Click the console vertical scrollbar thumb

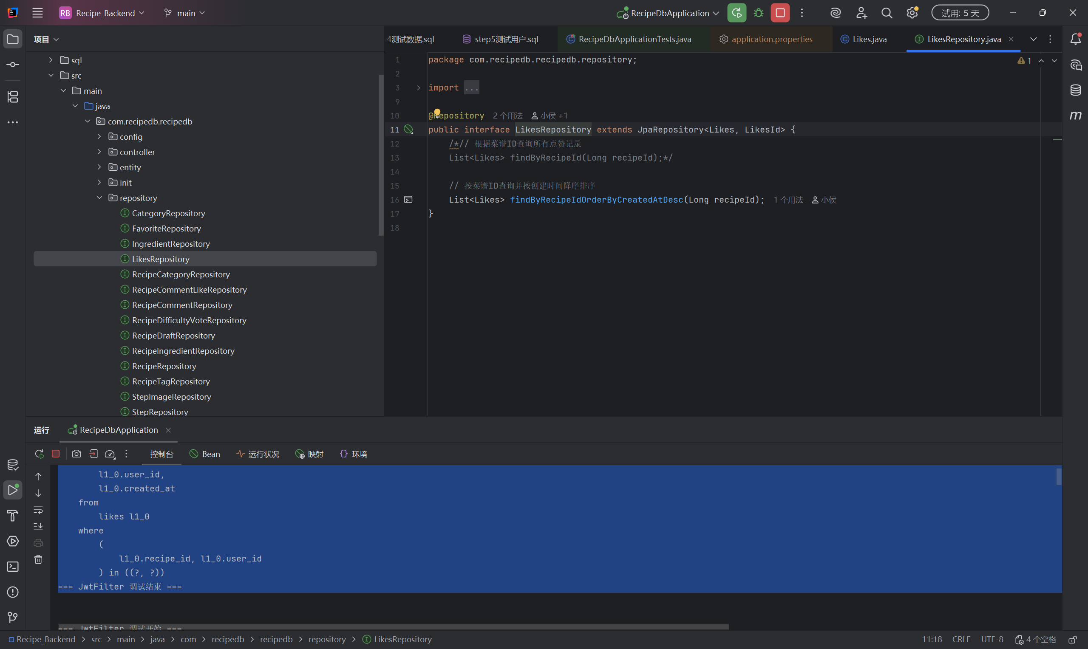point(1059,477)
